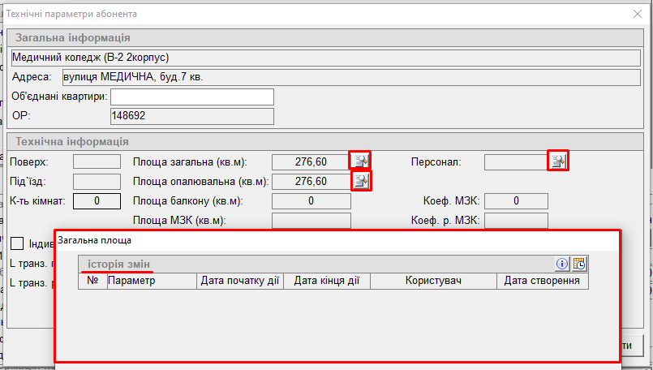
Task: Click the blue info icon in історія змін
Action: point(562,264)
